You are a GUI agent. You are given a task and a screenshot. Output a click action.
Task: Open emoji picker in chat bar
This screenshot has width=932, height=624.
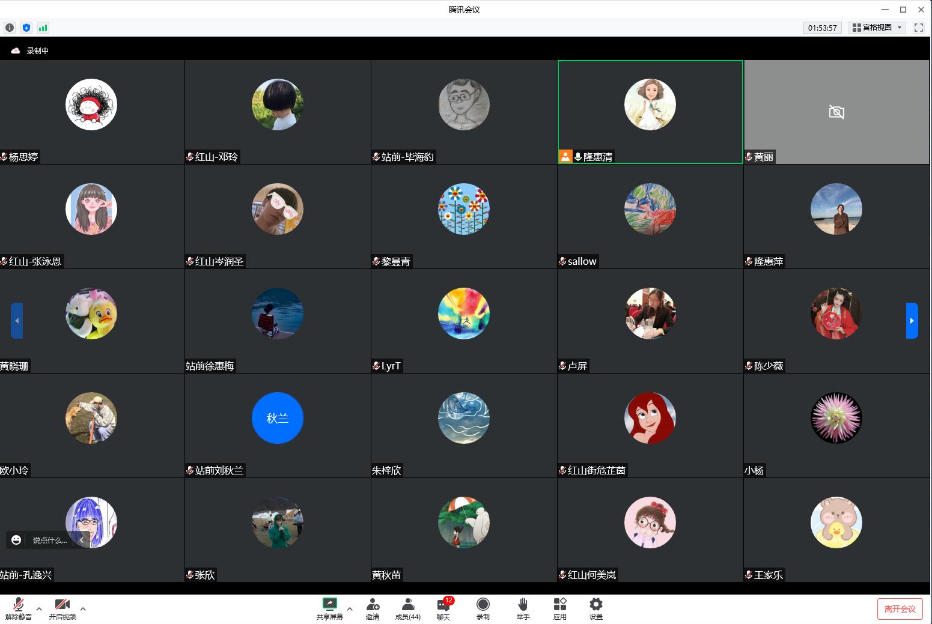click(x=16, y=540)
